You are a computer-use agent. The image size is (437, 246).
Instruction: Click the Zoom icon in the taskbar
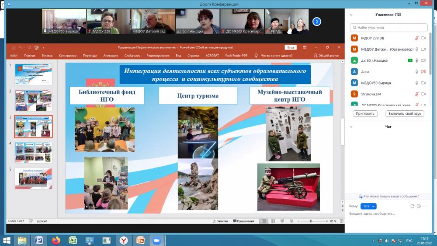pos(155,240)
